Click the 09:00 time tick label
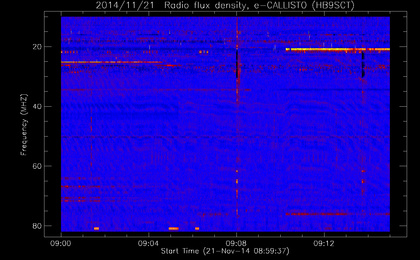The image size is (420, 260). (61, 244)
